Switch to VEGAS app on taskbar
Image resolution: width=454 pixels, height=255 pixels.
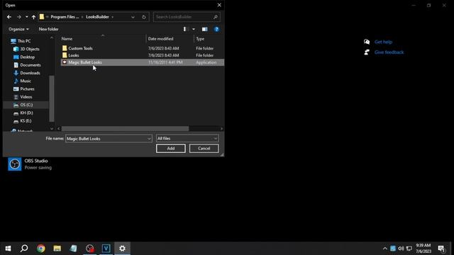[106, 249]
